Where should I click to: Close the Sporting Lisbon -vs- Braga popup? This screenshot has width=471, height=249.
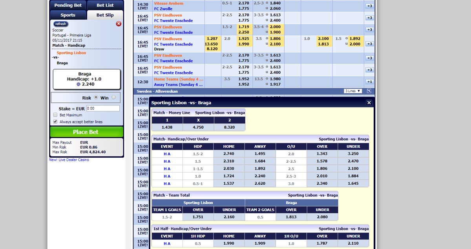(x=369, y=103)
